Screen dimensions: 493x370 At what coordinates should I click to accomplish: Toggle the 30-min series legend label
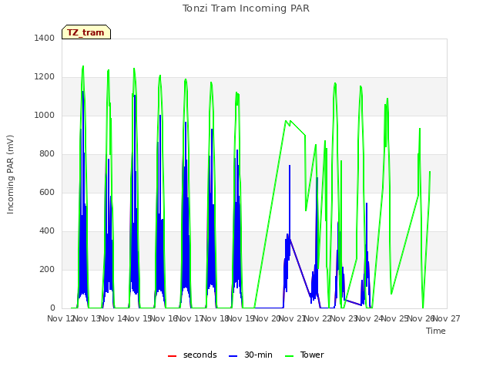coord(259,355)
